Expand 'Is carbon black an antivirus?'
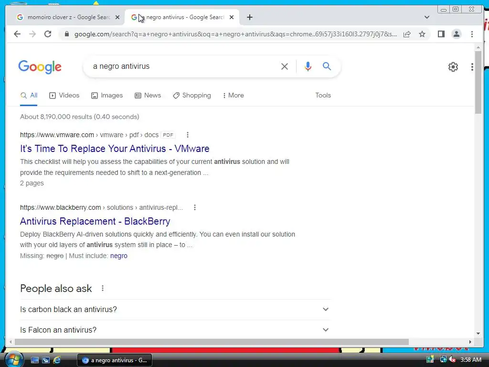489x367 pixels. [x=175, y=309]
